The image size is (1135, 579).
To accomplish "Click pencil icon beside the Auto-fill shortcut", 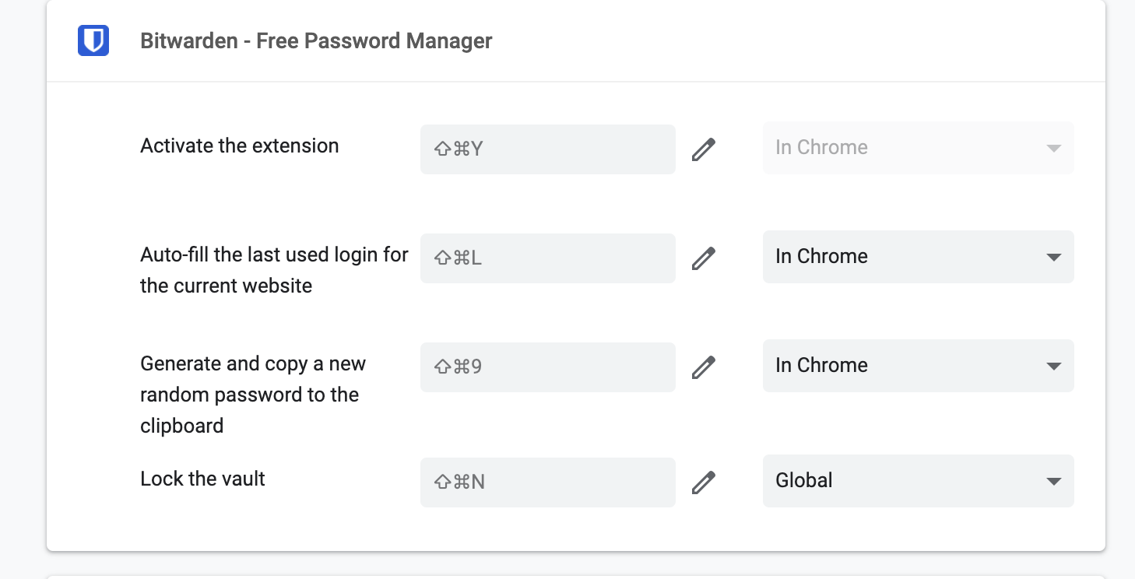I will [x=703, y=258].
